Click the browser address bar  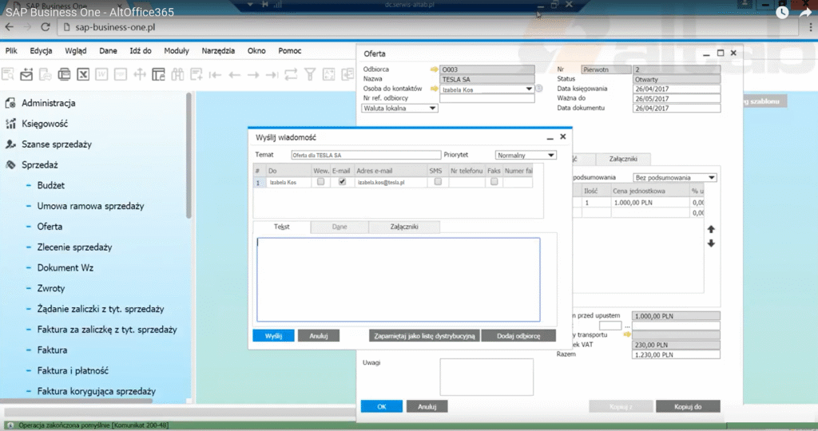pyautogui.click(x=428, y=27)
